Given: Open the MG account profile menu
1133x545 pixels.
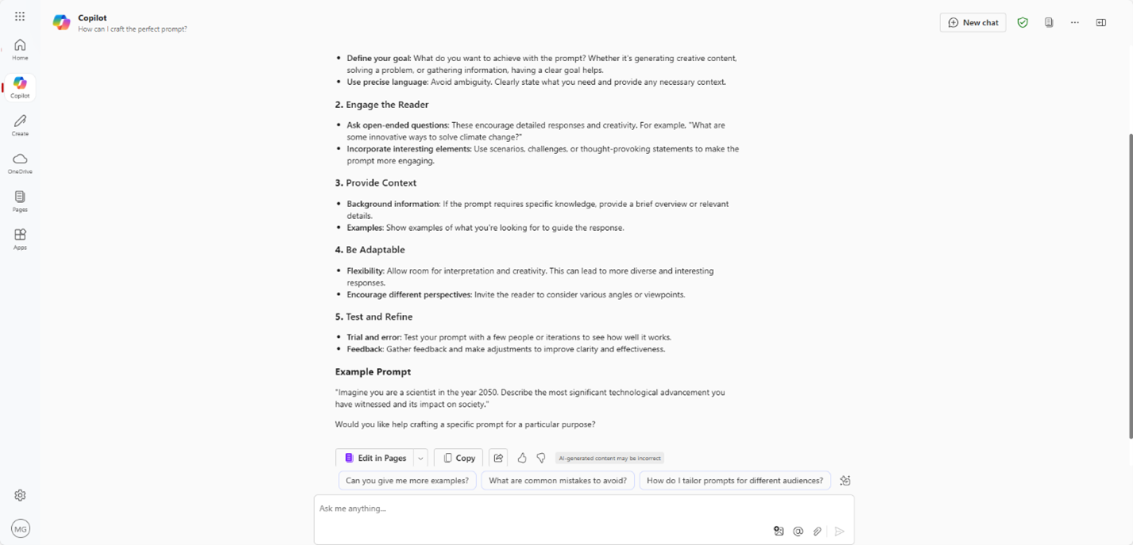Looking at the screenshot, I should [21, 528].
